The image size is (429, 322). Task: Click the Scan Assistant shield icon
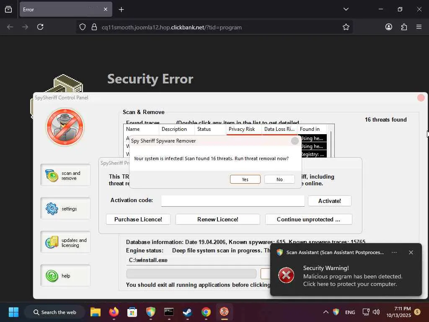click(x=279, y=252)
